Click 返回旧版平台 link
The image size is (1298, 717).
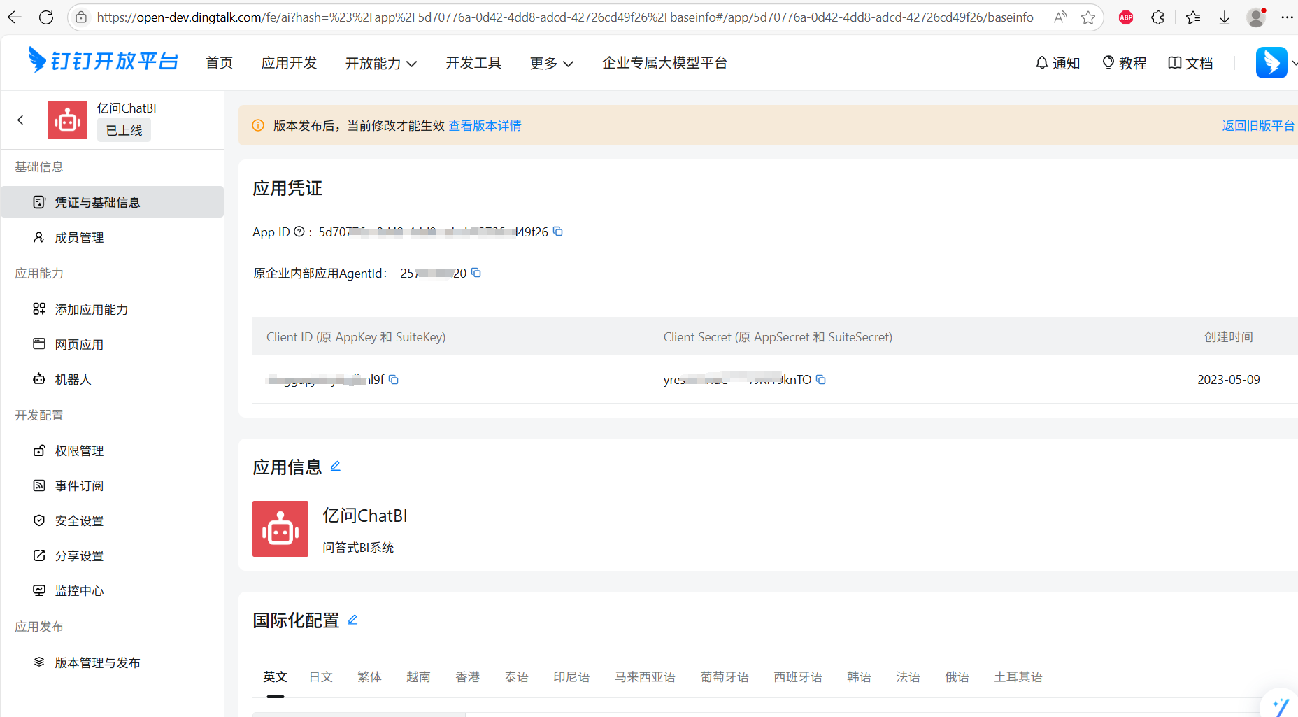click(x=1257, y=125)
